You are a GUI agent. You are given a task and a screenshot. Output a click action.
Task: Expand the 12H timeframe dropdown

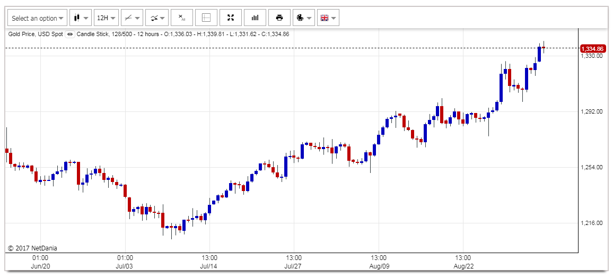pyautogui.click(x=106, y=18)
